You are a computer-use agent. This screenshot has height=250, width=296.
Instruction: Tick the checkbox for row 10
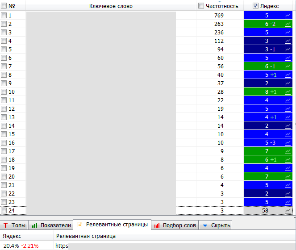[x=4, y=92]
